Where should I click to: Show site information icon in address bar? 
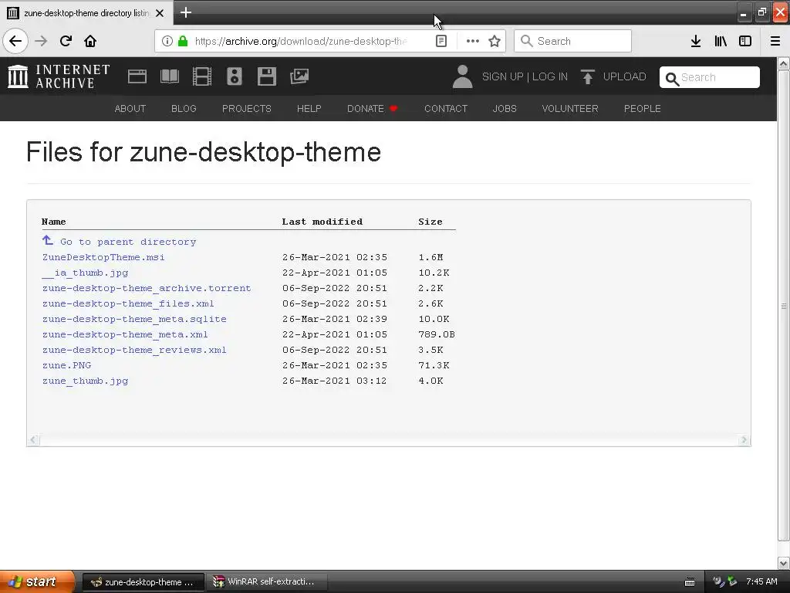coord(167,41)
